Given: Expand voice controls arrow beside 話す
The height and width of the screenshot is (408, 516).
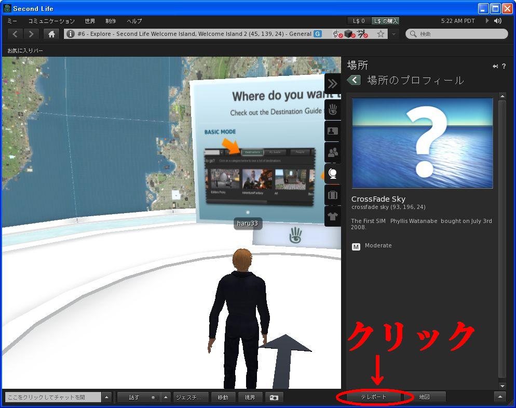Looking at the screenshot, I should pos(166,398).
